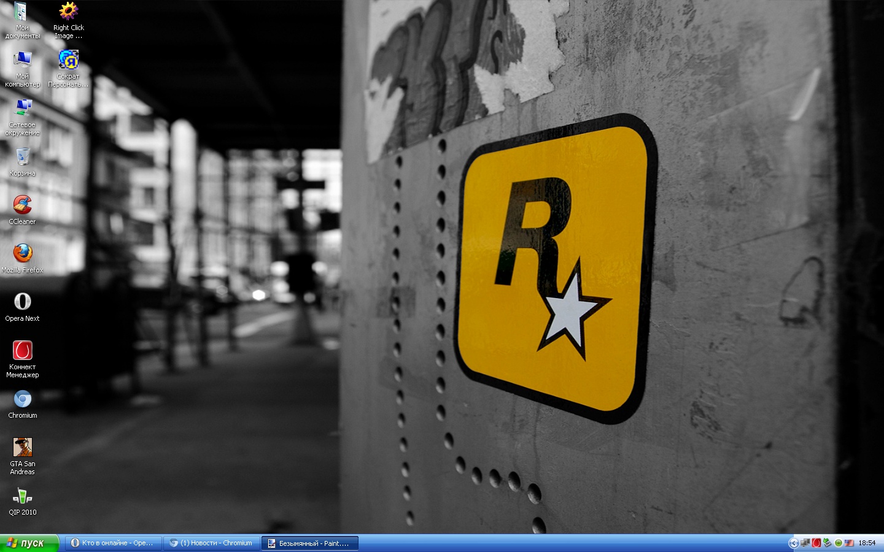
Task: Select the Мои документы desktop icon
Action: tap(22, 20)
